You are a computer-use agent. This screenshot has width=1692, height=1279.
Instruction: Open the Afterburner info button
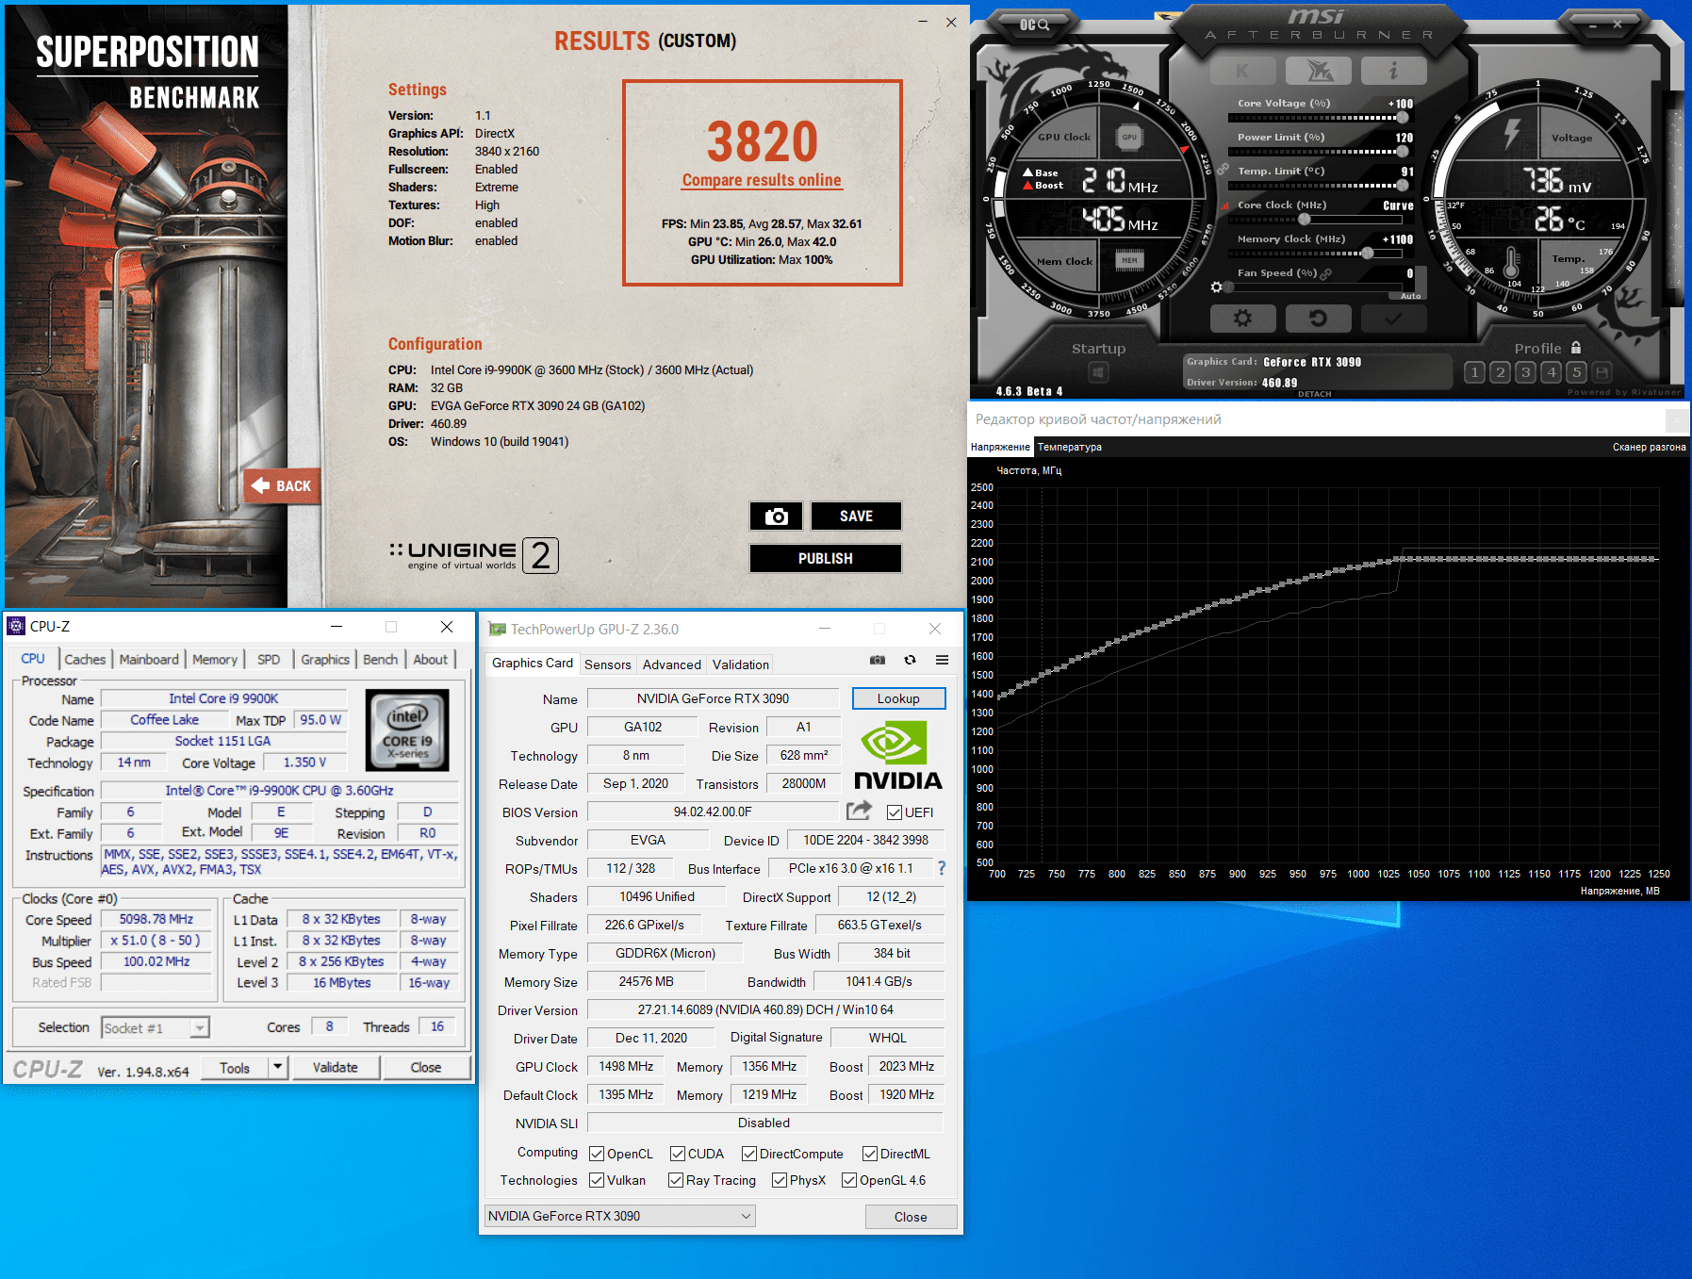click(1394, 71)
